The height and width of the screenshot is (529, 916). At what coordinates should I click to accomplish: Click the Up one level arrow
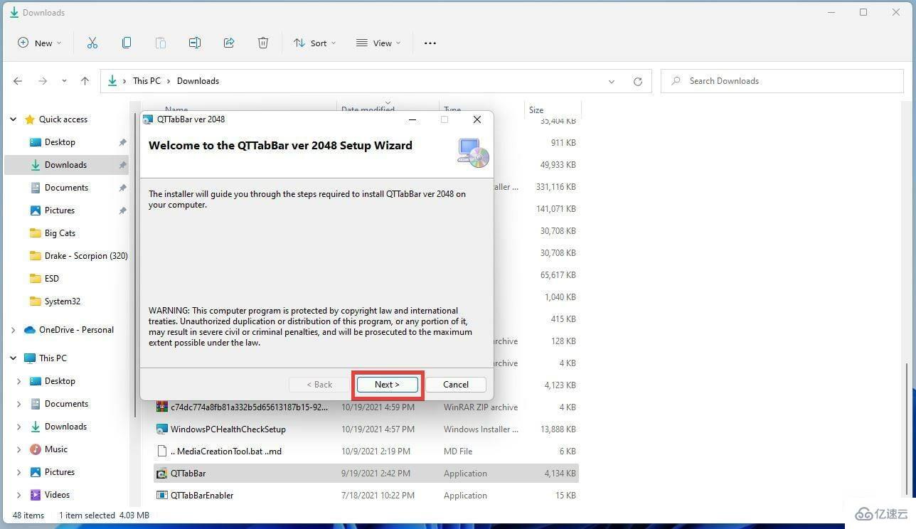coord(85,81)
